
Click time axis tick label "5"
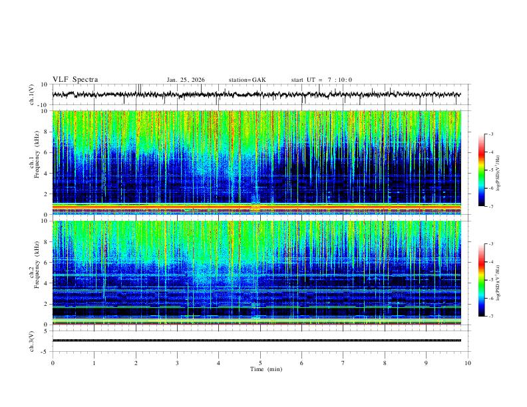[x=260, y=363]
